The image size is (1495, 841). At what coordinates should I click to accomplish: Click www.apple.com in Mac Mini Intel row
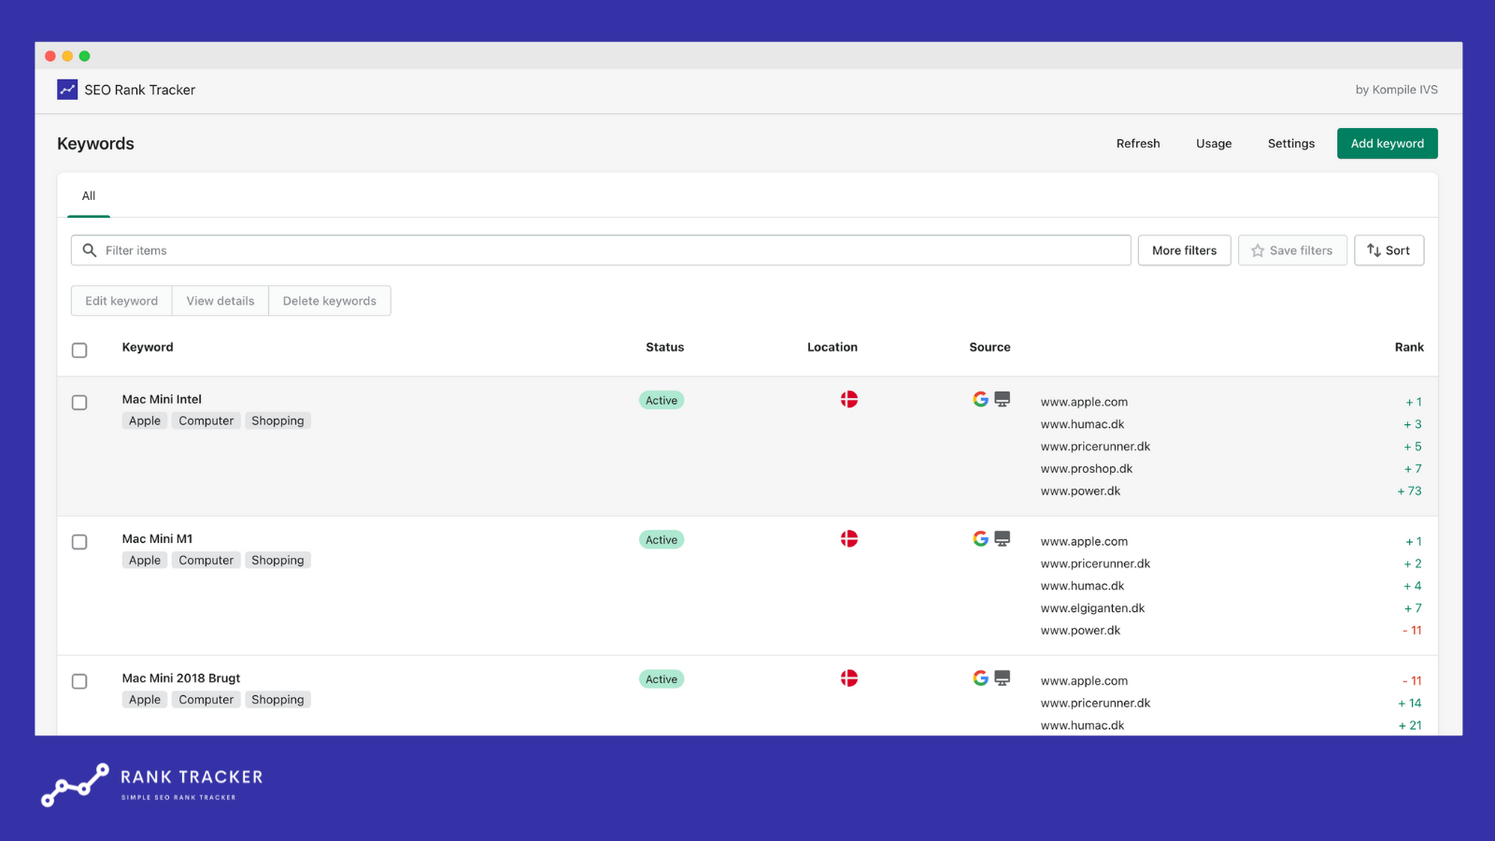(x=1084, y=403)
